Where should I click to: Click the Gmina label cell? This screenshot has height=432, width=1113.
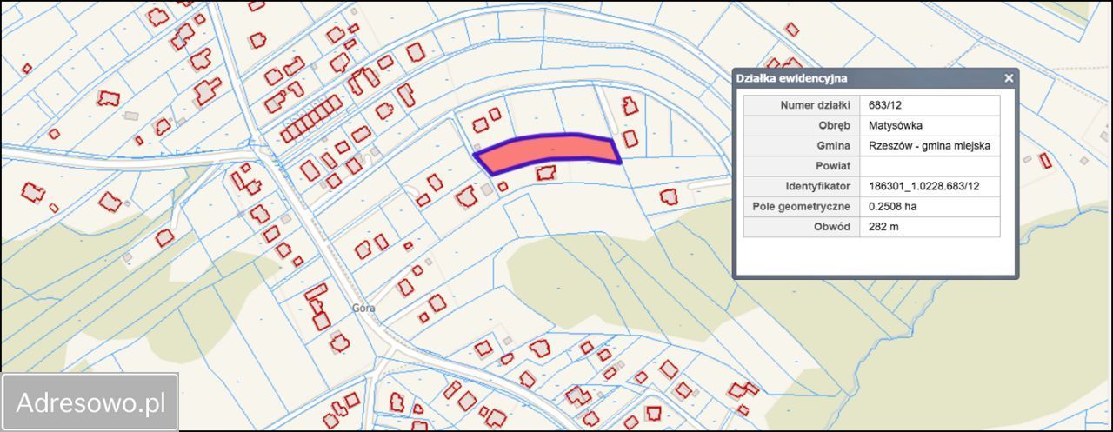coord(802,146)
